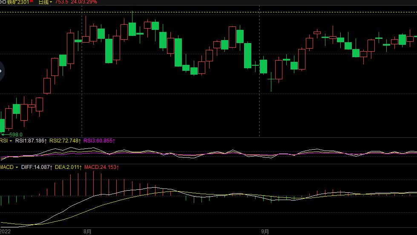Open the RSI indicator dropdown
Viewport: 417px width, 235px height.
tap(6, 141)
